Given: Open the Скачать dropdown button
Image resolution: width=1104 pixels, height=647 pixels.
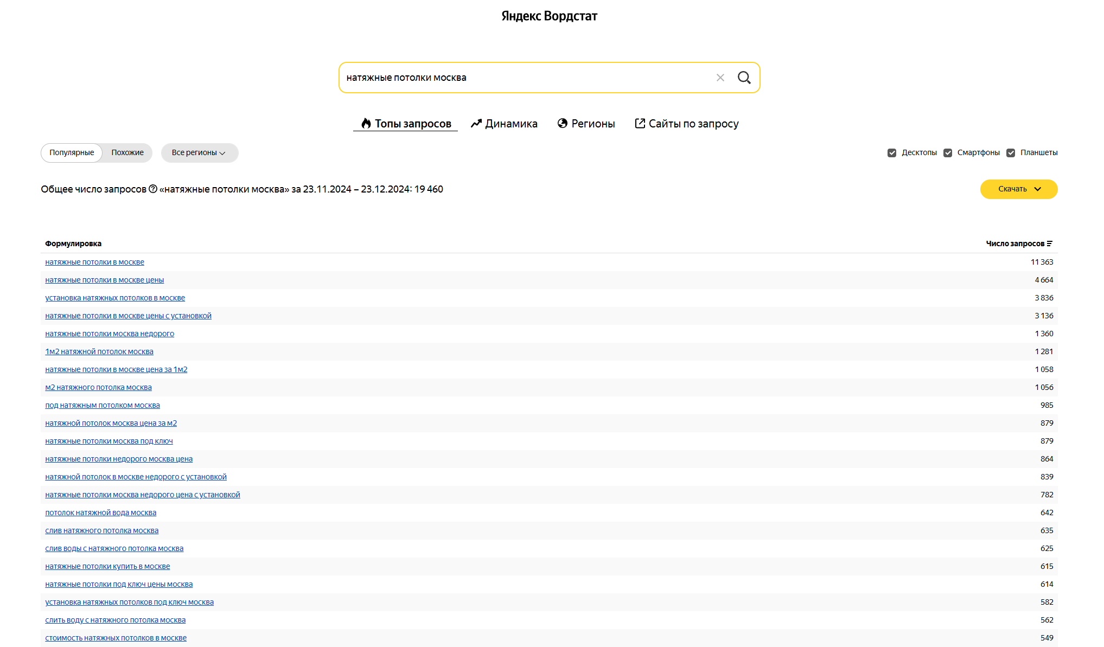Looking at the screenshot, I should pos(1018,189).
